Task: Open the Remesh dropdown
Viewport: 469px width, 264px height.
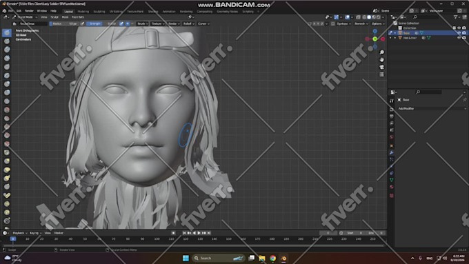Action: click(361, 23)
